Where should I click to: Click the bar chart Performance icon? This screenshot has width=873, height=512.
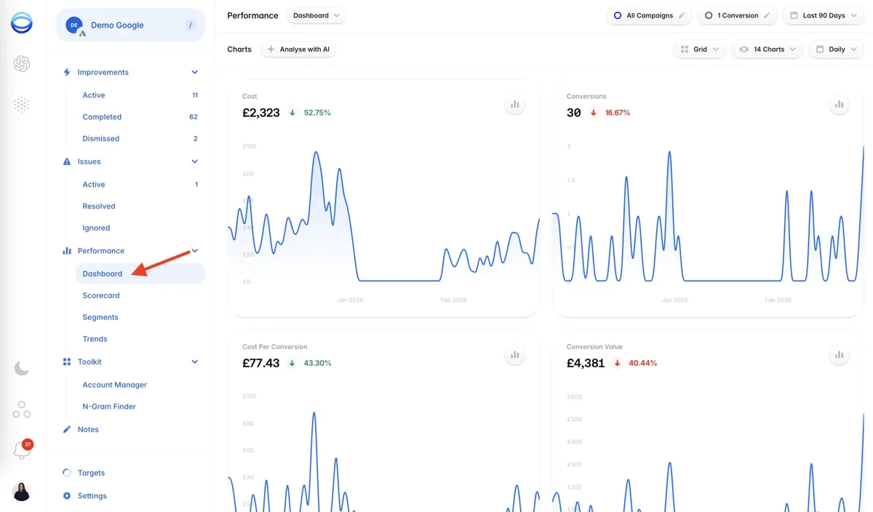pyautogui.click(x=67, y=251)
